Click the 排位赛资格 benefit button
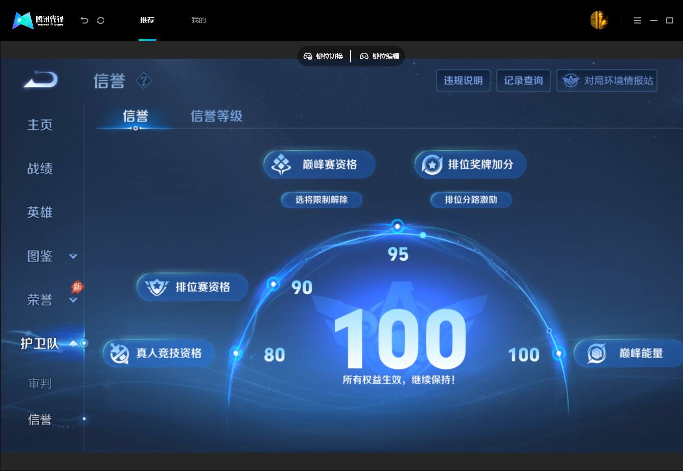Image resolution: width=683 pixels, height=471 pixels. pos(193,287)
